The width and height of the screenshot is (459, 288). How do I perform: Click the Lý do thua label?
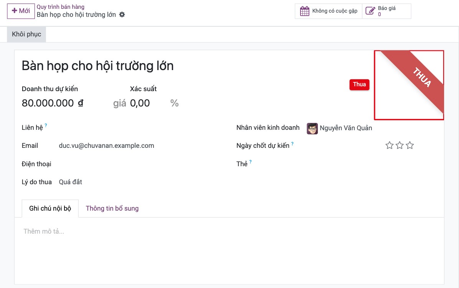[36, 182]
